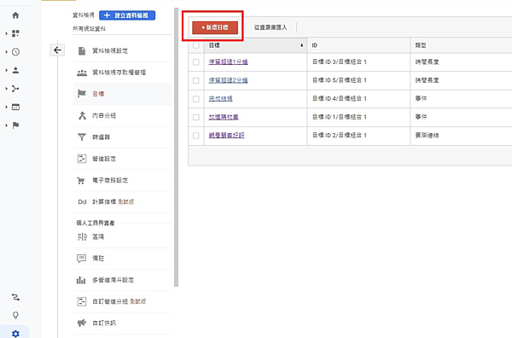Click the 事件 type in the ID 1 row
512x338 pixels.
(421, 117)
